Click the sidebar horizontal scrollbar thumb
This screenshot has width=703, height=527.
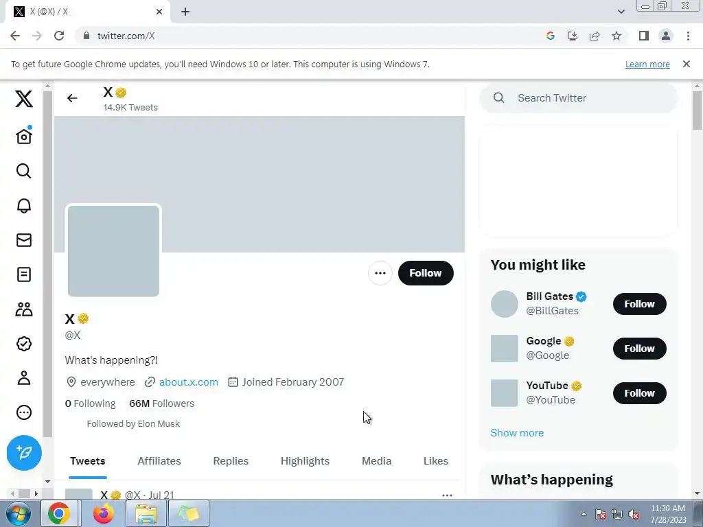point(24,493)
